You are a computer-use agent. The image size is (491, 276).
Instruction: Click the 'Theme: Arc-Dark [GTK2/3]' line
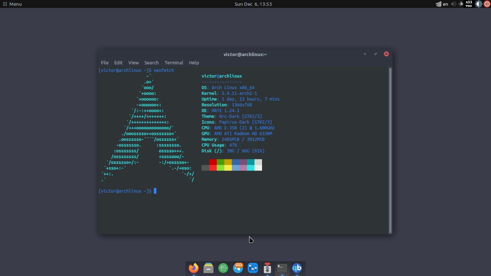pos(232,116)
